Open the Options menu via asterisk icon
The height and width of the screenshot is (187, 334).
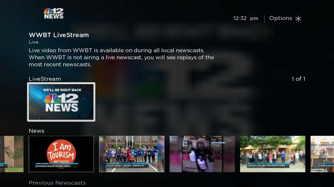point(298,18)
